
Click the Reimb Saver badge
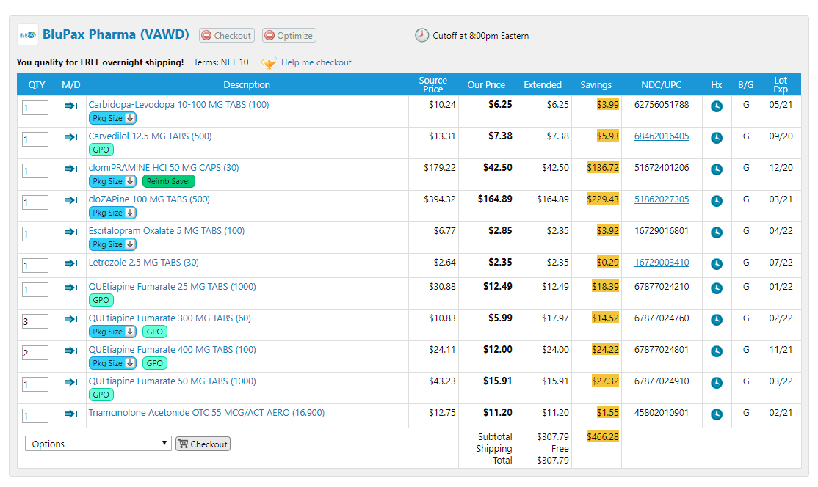[x=168, y=181]
